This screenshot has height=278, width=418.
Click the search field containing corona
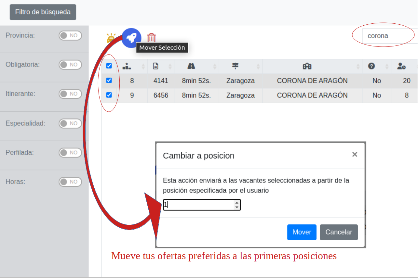389,36
